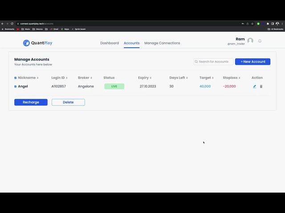The image size is (285, 213).
Task: Go forward with the browser forward arrow
Action: tap(7, 24)
